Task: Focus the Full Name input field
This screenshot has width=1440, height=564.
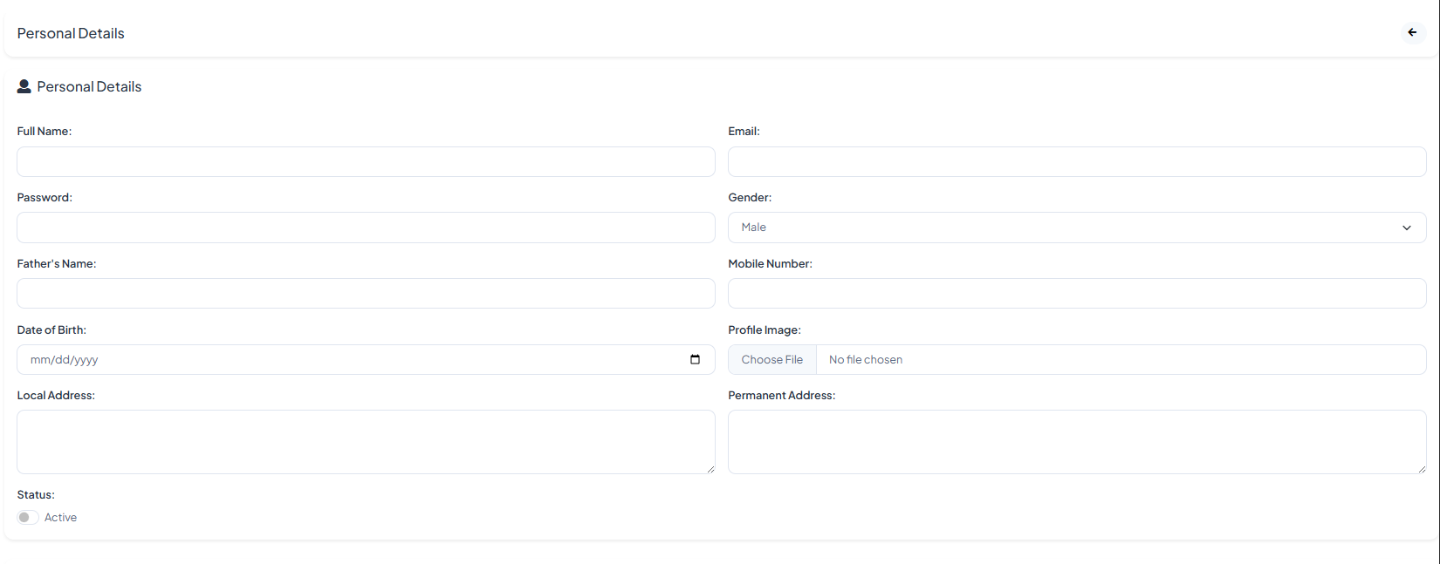Action: [x=366, y=161]
